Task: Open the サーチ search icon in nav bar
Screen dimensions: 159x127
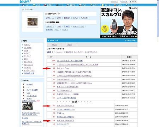Action: [126, 5]
